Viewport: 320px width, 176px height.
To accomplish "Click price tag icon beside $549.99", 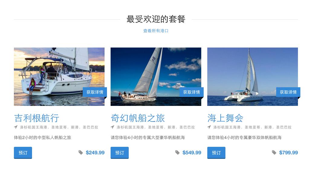I will point(178,153).
